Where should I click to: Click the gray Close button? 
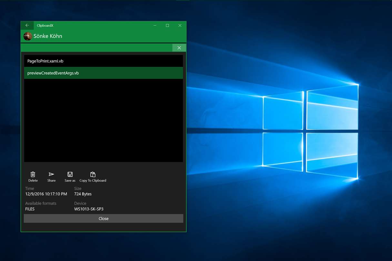tap(104, 218)
